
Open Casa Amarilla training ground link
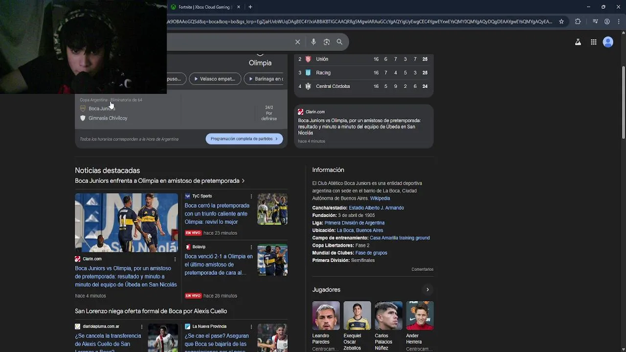(x=400, y=238)
